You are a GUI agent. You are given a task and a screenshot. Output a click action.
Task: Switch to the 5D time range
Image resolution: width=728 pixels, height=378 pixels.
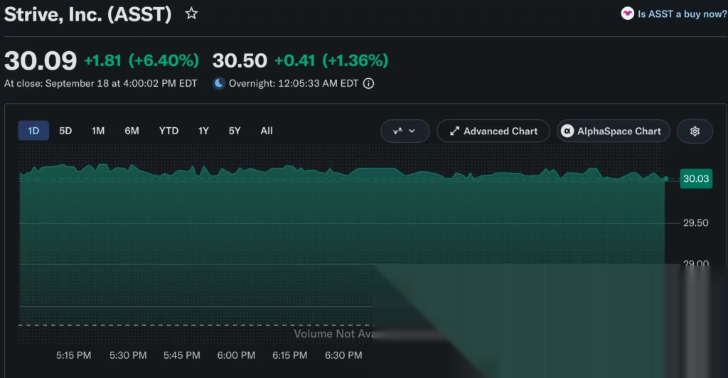click(x=65, y=131)
